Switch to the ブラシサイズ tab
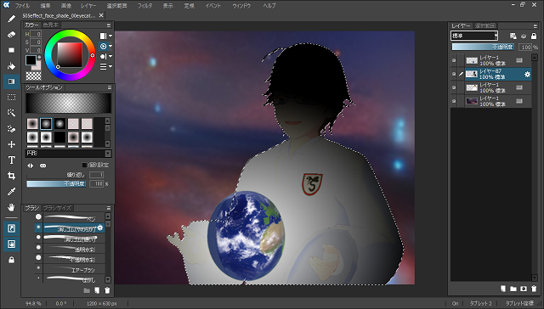This screenshot has width=544, height=309. [57, 208]
